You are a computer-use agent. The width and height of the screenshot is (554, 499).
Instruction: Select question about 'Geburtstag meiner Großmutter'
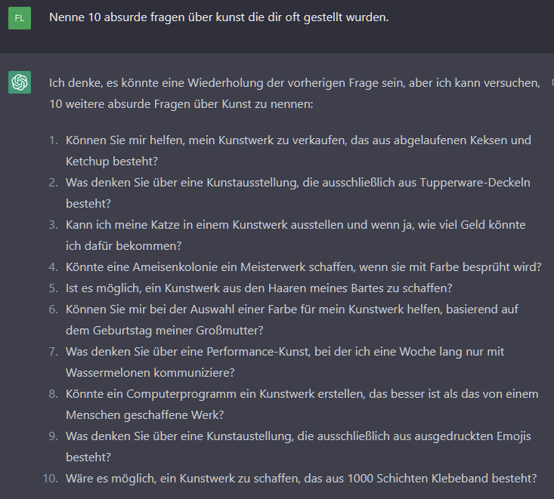click(292, 320)
